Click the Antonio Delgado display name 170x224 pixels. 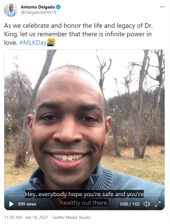[38, 7]
